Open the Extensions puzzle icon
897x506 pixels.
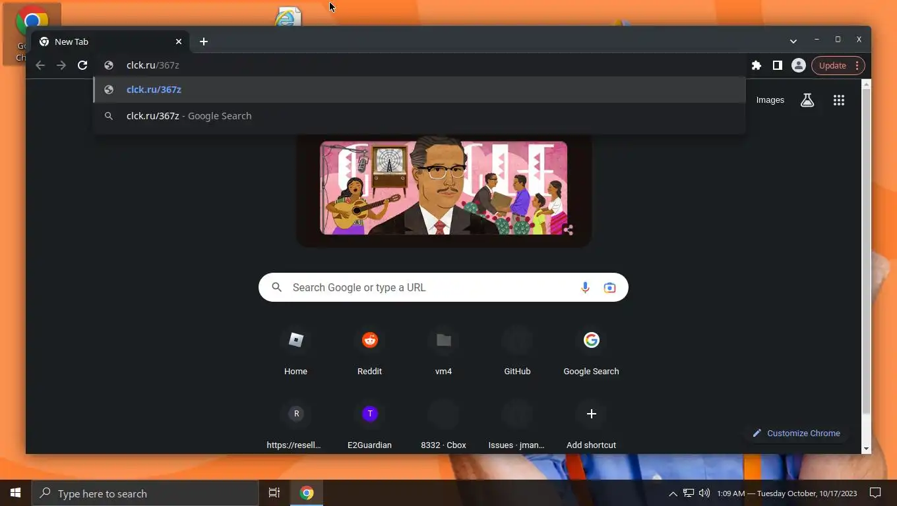(x=757, y=65)
